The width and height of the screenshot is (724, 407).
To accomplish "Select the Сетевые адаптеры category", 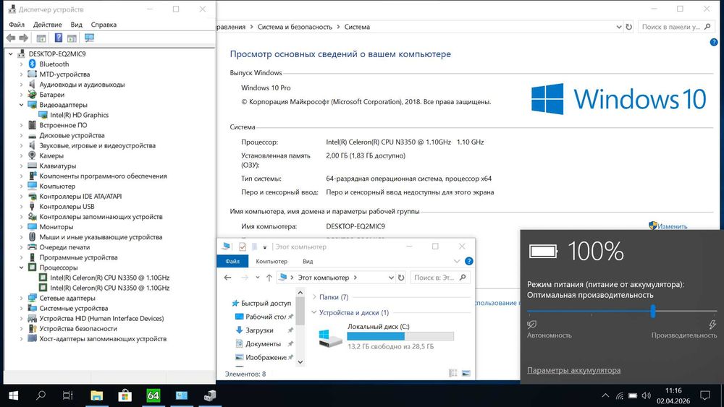I will [x=67, y=299].
